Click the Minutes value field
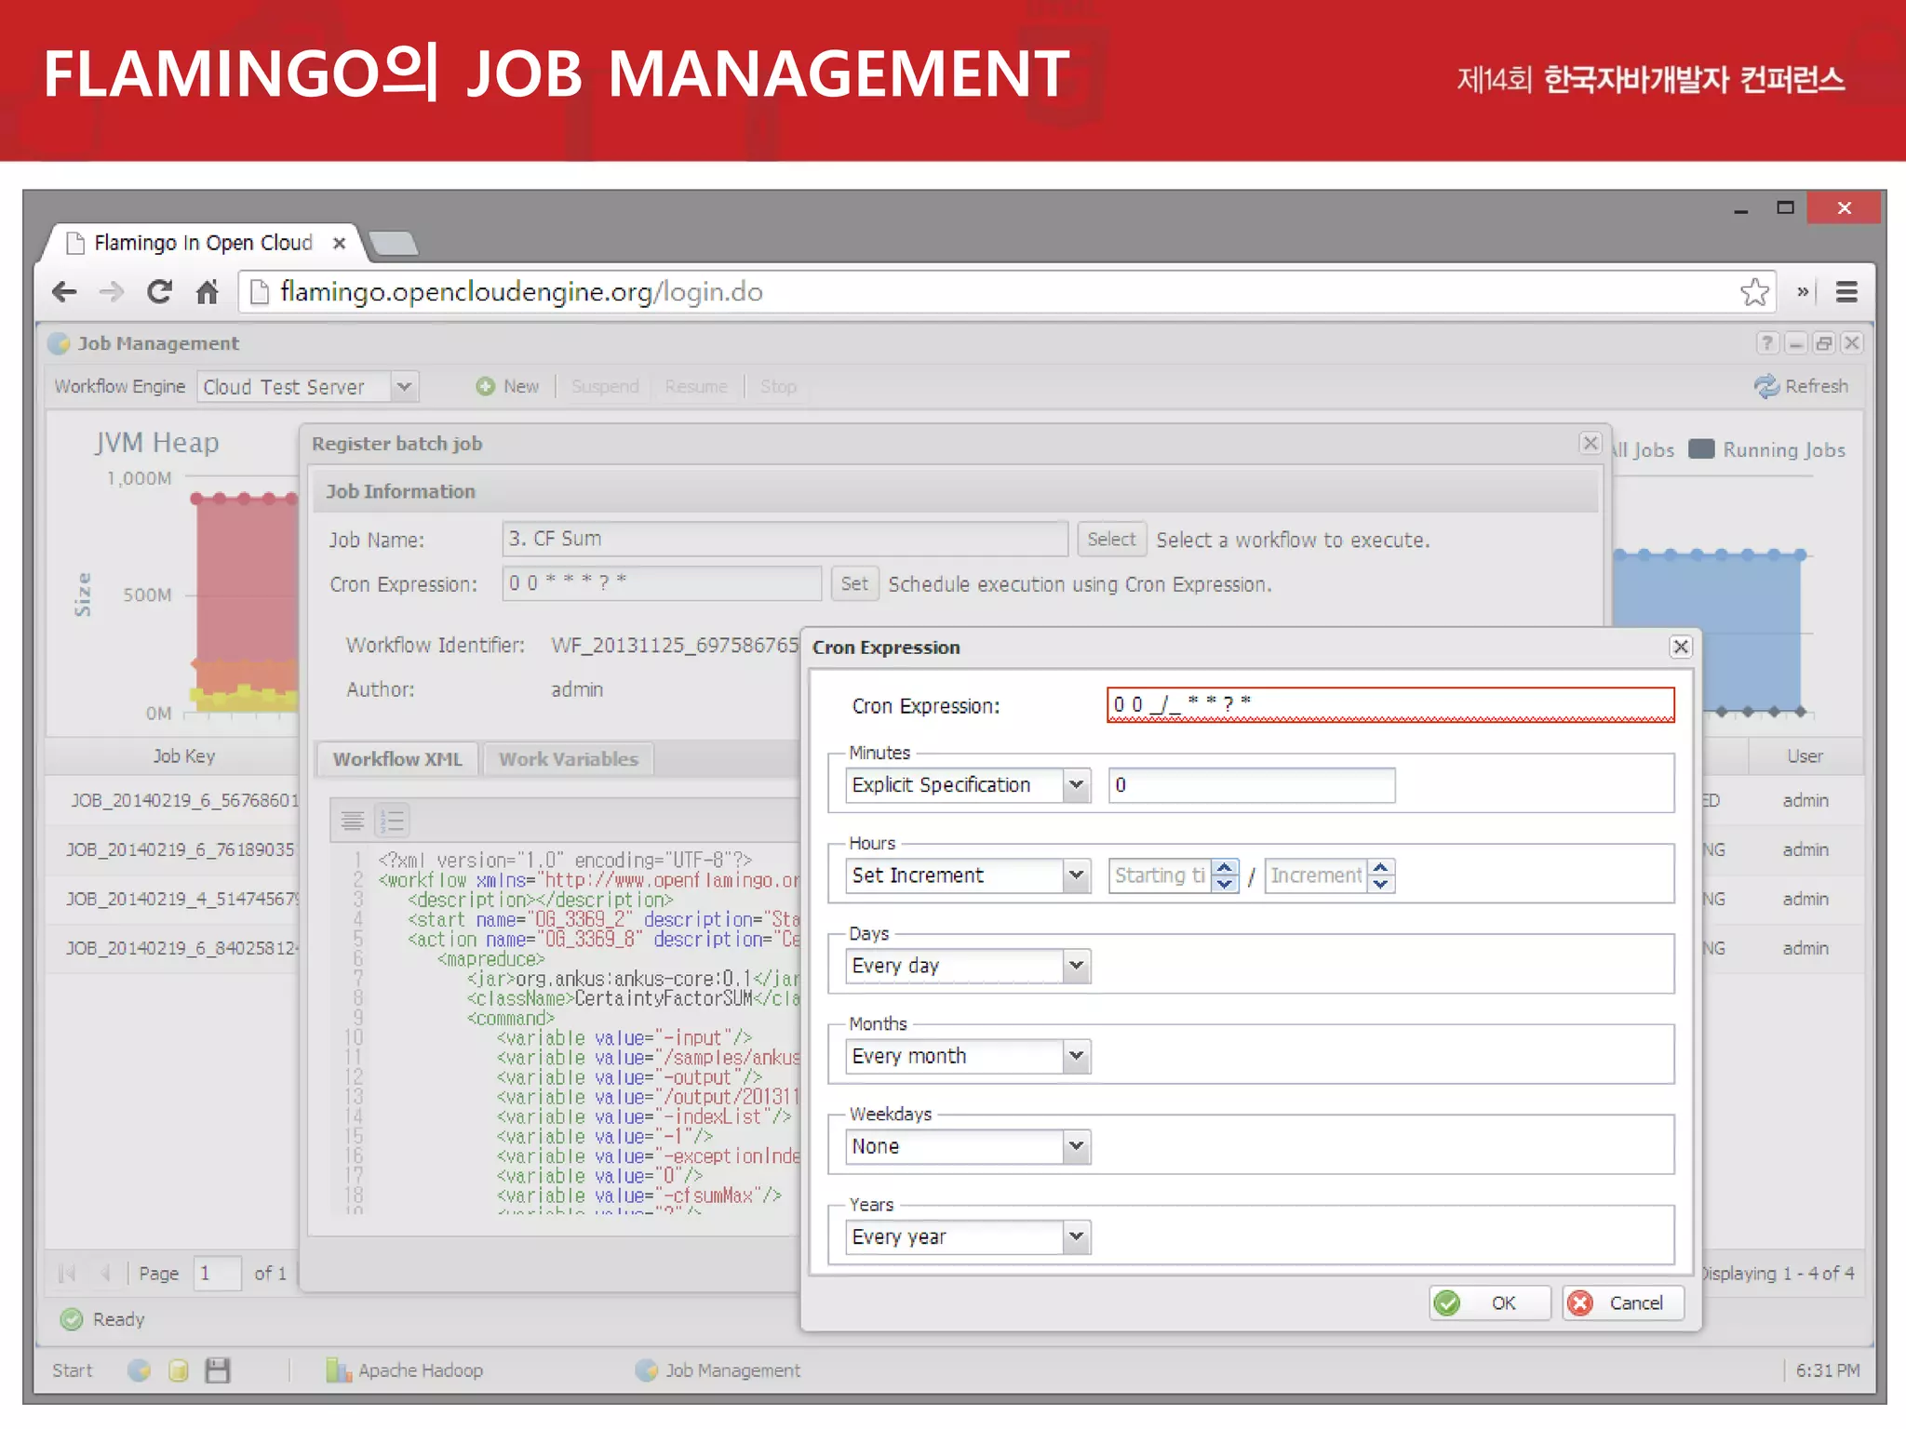Image resolution: width=1906 pixels, height=1429 pixels. (1251, 785)
